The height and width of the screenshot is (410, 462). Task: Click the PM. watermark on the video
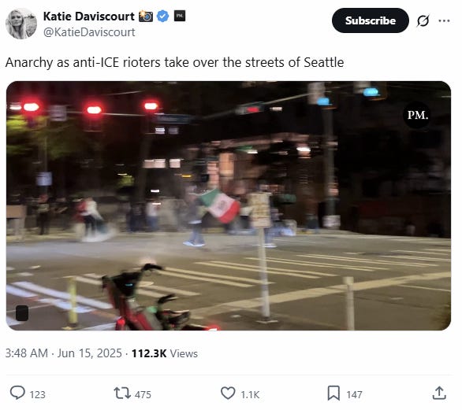coord(418,115)
